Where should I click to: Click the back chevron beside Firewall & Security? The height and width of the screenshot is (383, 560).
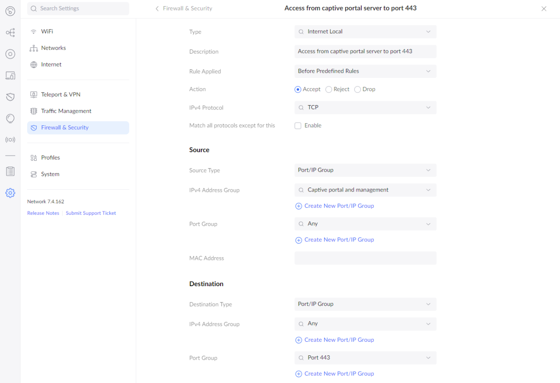pyautogui.click(x=157, y=9)
